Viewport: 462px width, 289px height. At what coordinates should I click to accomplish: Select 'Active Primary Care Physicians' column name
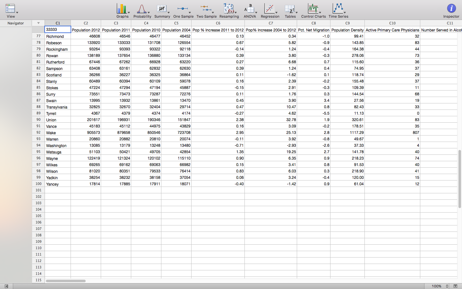(392, 30)
